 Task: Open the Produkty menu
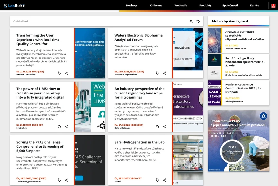(205, 6)
